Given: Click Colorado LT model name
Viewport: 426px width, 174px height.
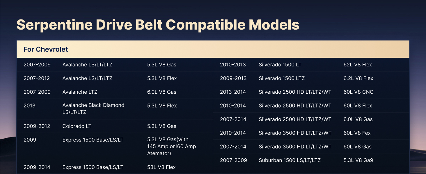Looking at the screenshot, I should 77,126.
